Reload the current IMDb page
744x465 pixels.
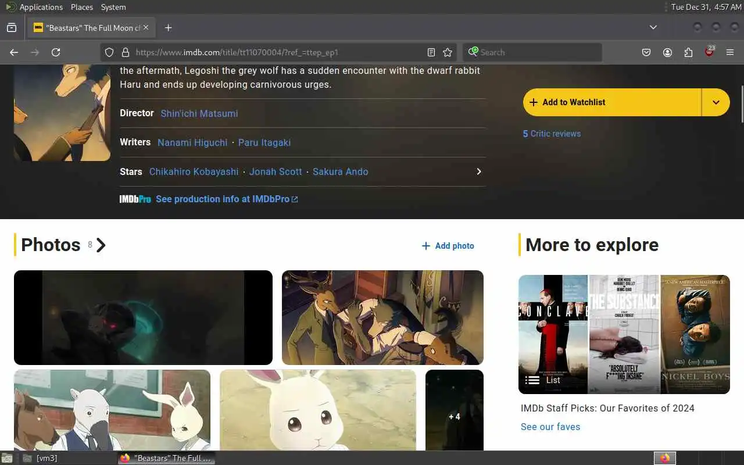(x=56, y=52)
